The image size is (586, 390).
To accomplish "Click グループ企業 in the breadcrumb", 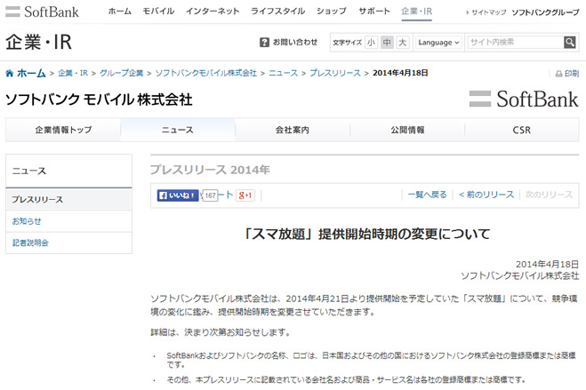I will (x=122, y=73).
